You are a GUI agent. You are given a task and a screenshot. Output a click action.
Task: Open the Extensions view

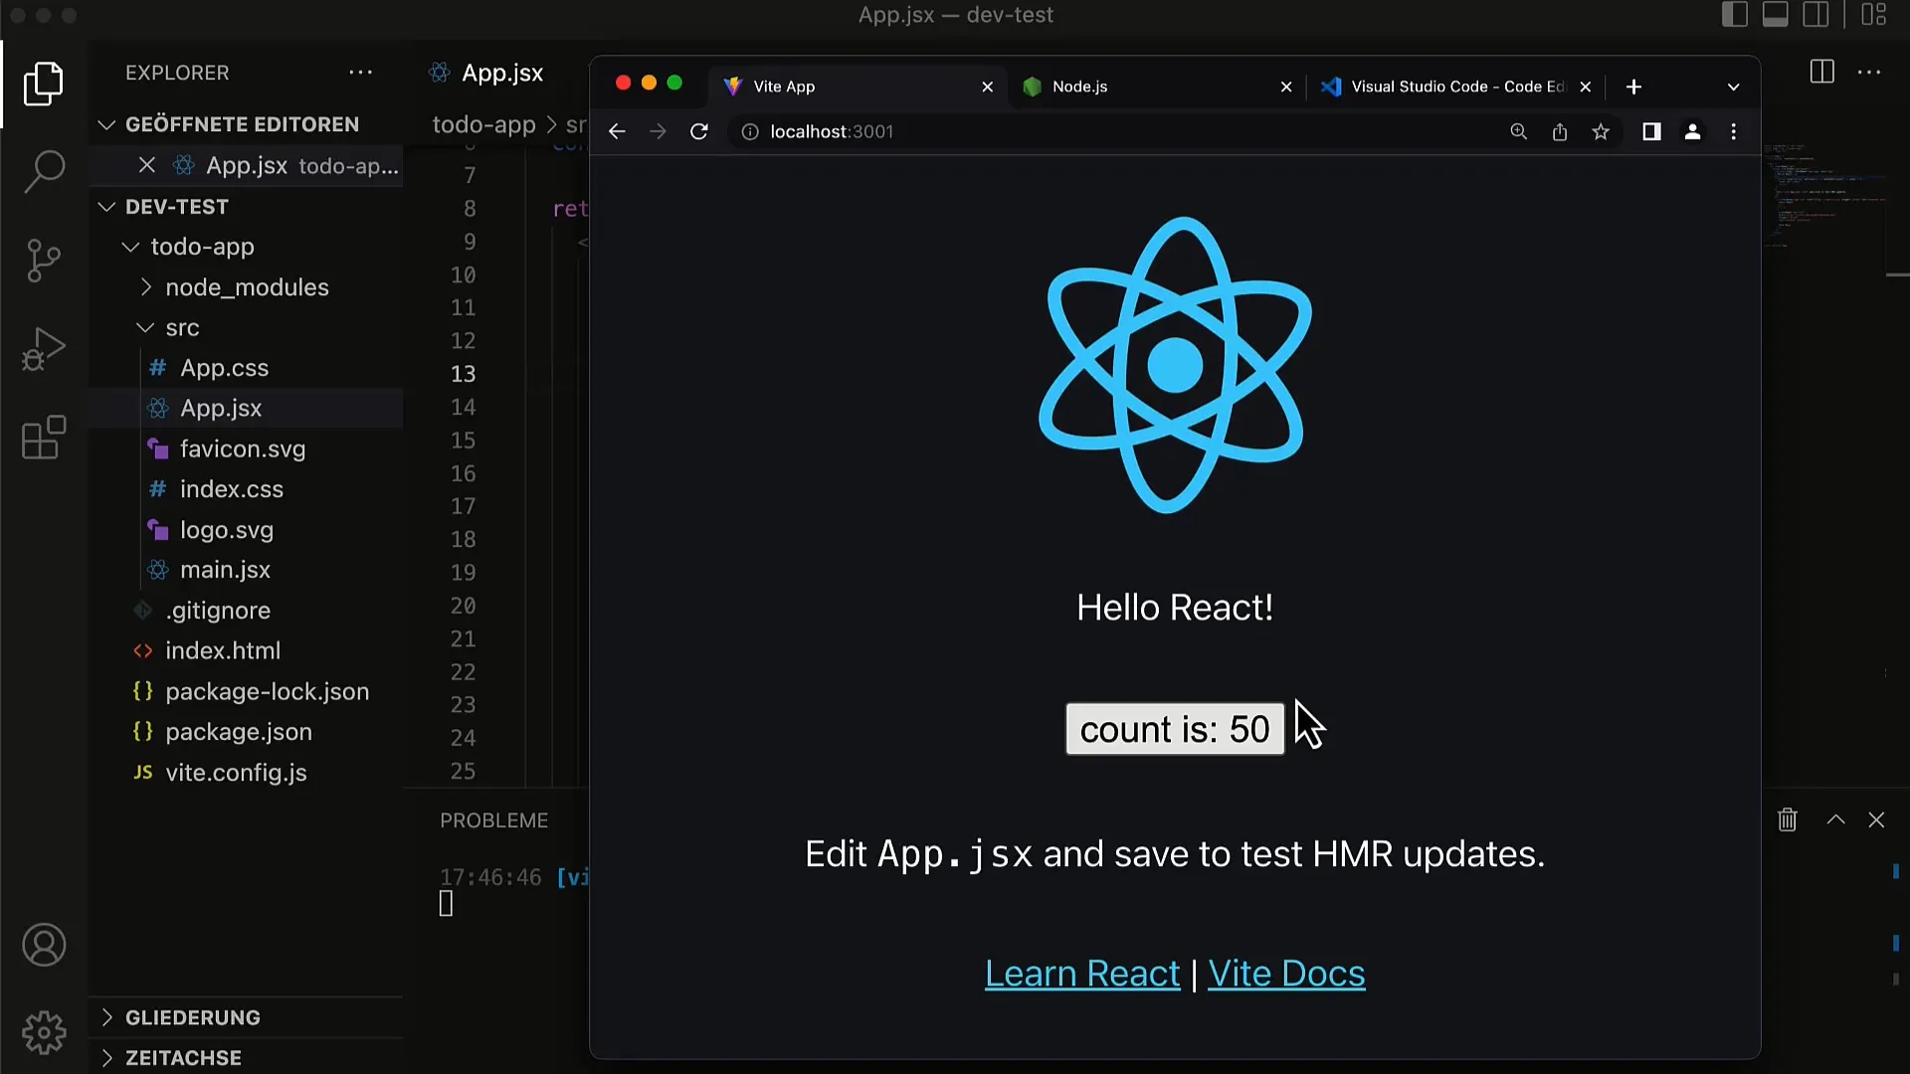click(44, 438)
